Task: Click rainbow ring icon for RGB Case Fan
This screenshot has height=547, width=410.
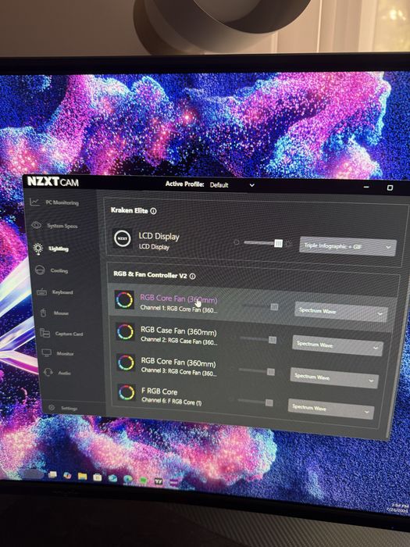Action: (125, 331)
